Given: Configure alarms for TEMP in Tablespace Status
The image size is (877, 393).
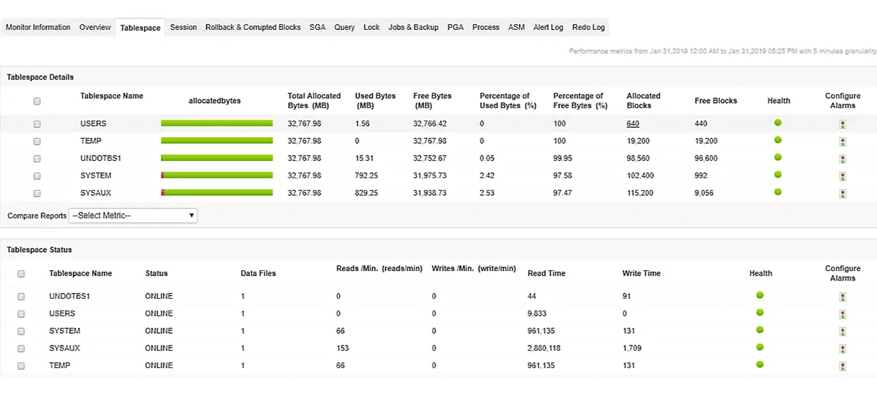Looking at the screenshot, I should tap(843, 365).
